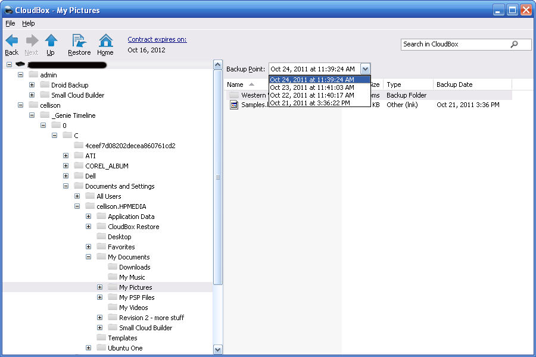The width and height of the screenshot is (536, 357).
Task: Click the My Pictures folder icon
Action: [113, 287]
